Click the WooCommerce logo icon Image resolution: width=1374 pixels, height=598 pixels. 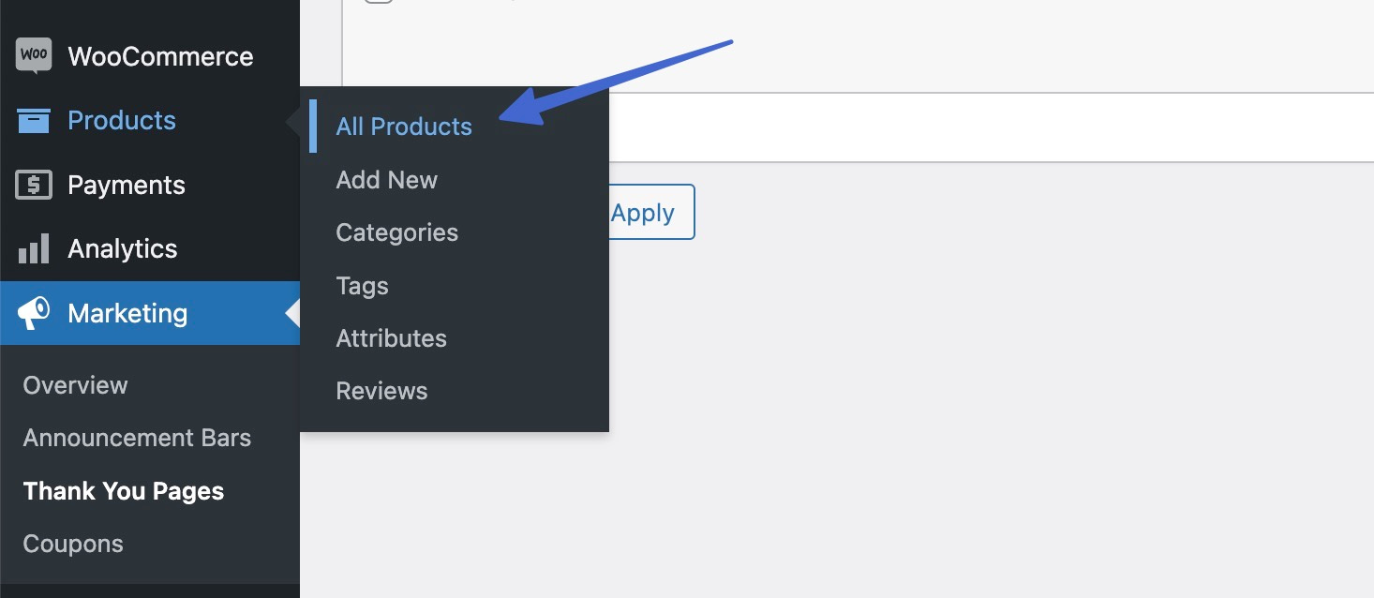tap(34, 56)
